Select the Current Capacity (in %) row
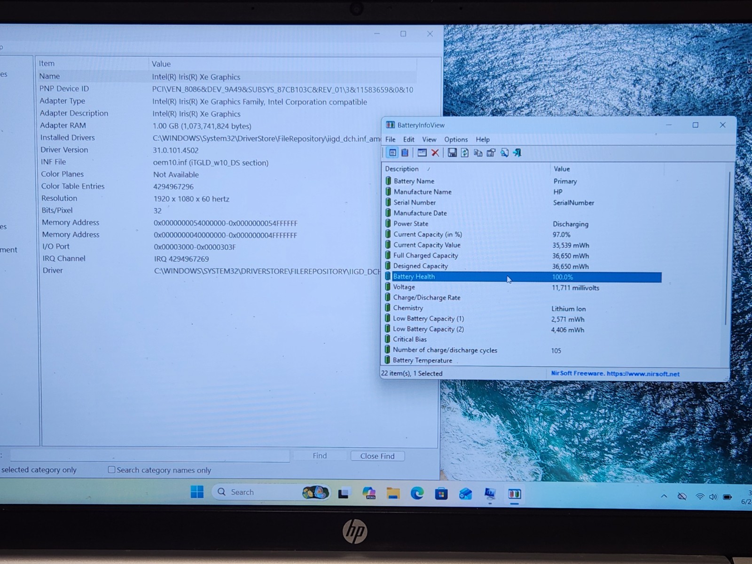Screen dimensions: 752x564 [523, 235]
